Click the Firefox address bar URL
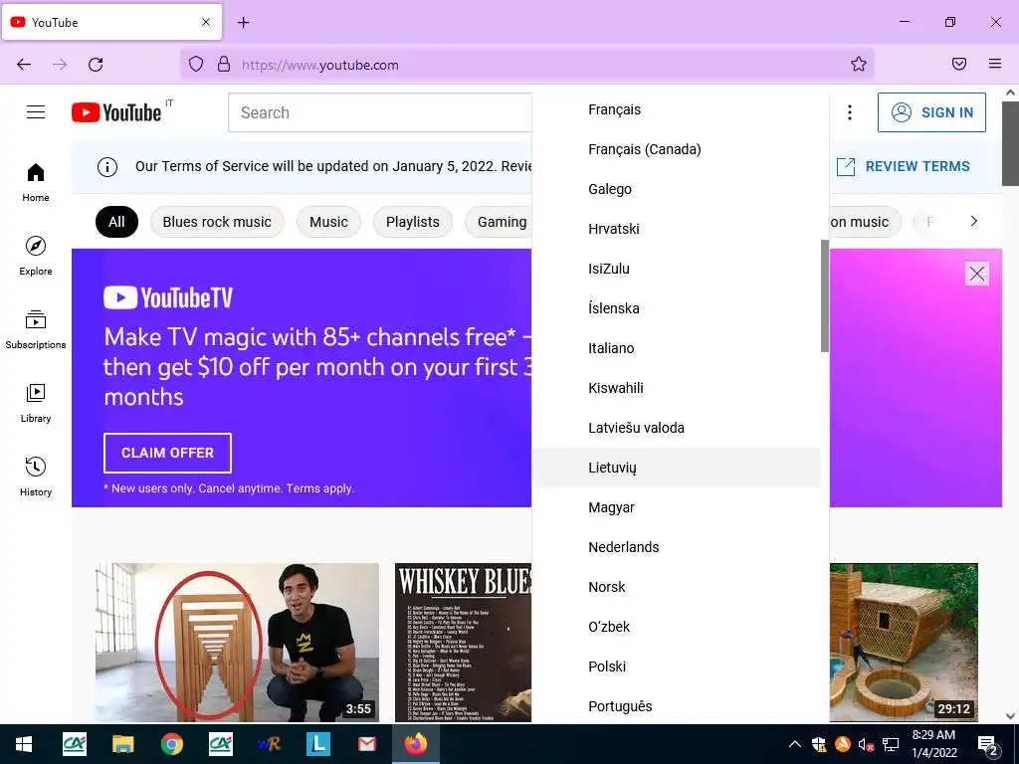 pos(320,65)
